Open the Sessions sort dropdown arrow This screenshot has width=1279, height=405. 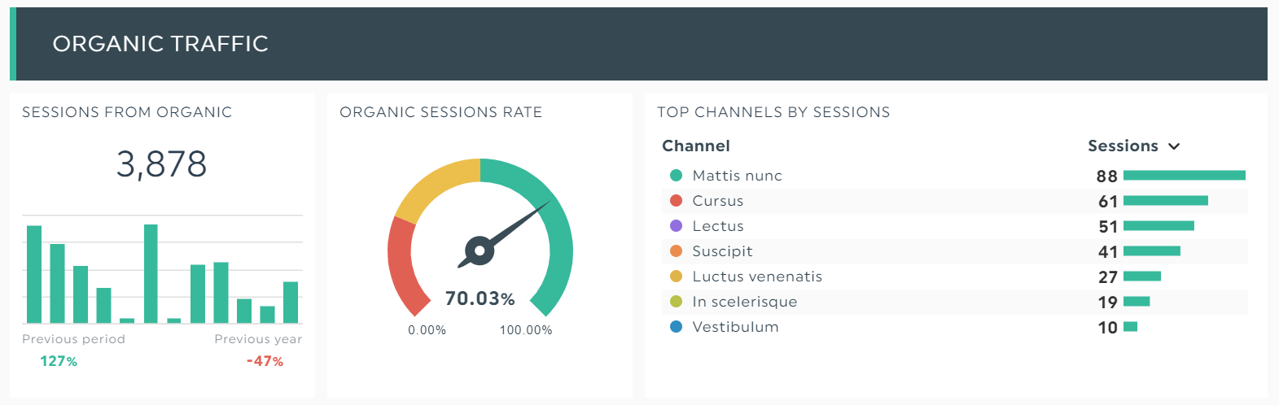[x=1174, y=146]
